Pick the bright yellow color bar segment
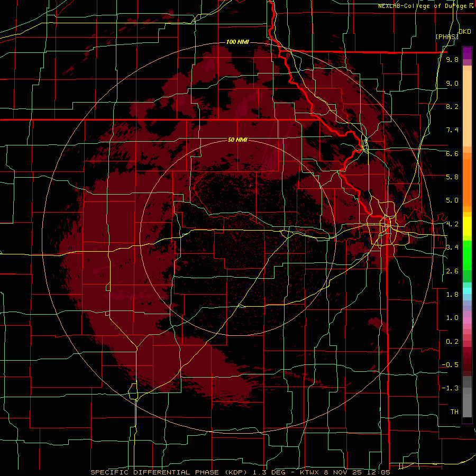 [467, 226]
